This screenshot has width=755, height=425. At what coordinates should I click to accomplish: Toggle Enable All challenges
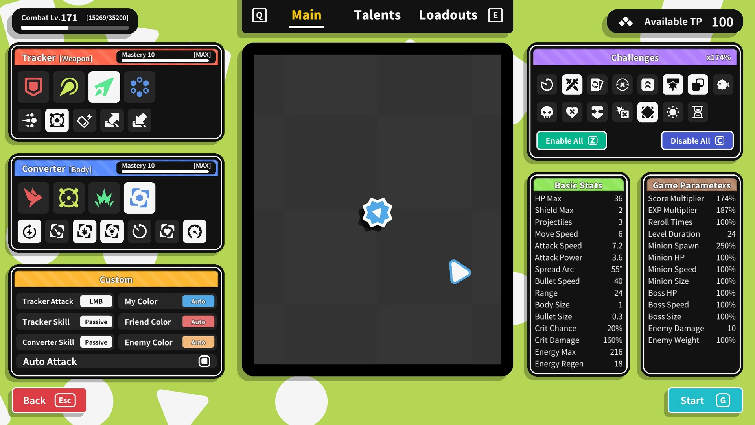(x=571, y=140)
